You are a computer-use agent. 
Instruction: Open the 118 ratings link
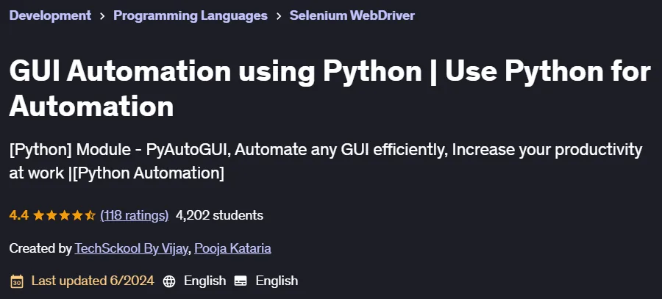(x=135, y=215)
